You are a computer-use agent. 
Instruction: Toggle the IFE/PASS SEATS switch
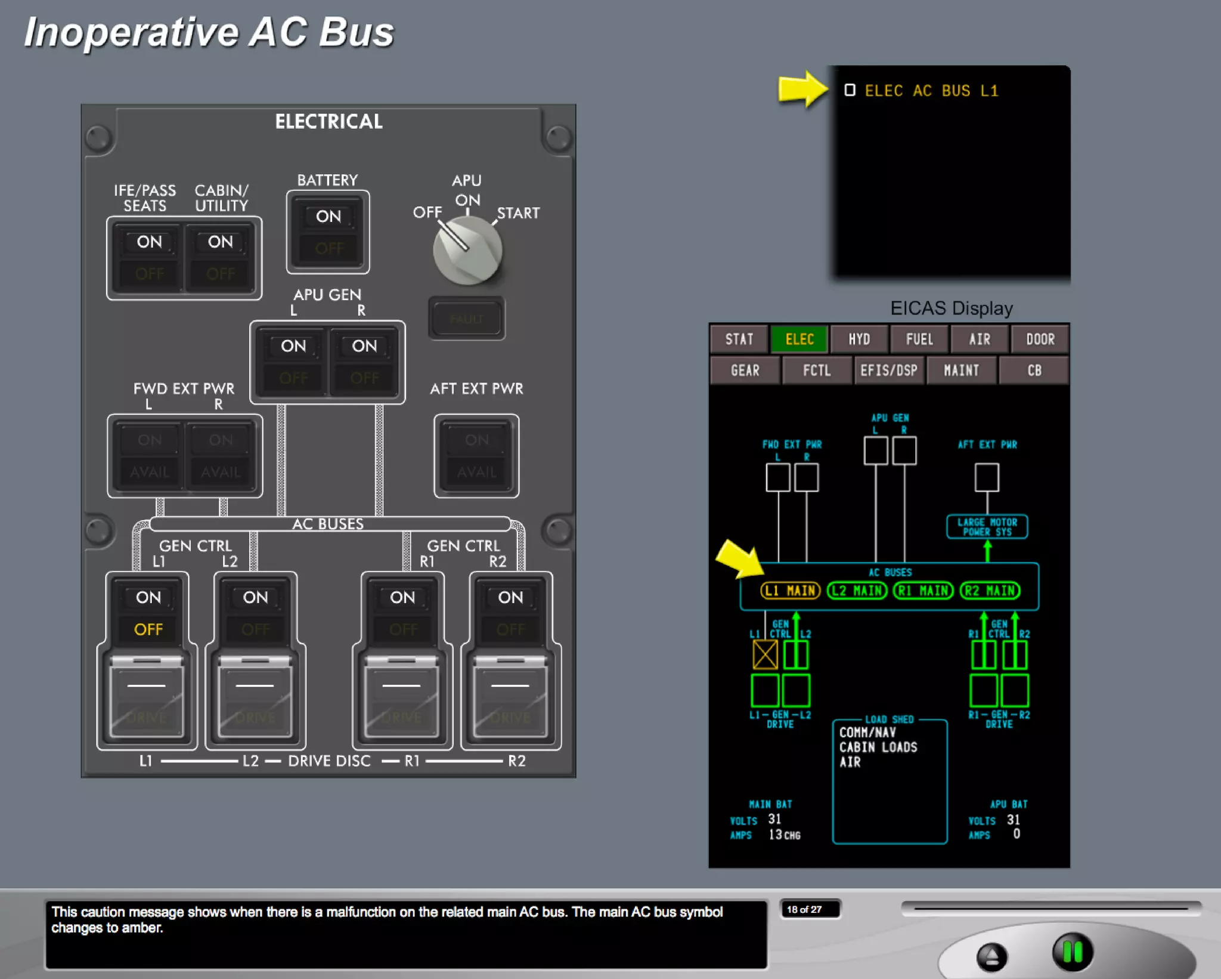click(149, 258)
